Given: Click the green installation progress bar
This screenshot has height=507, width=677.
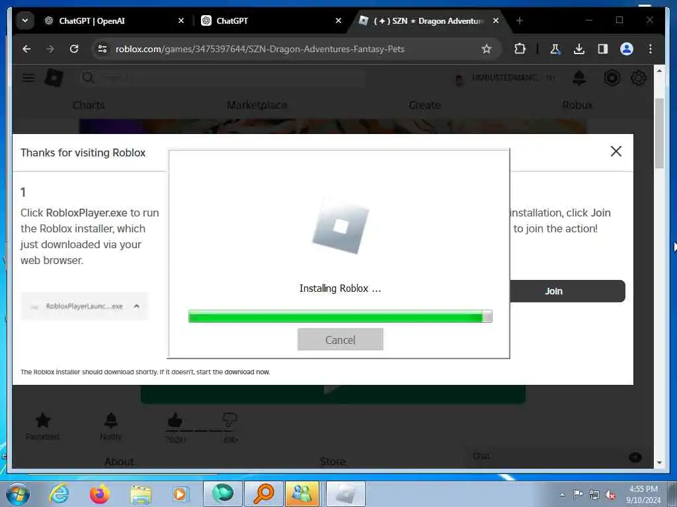Looking at the screenshot, I should click(340, 316).
